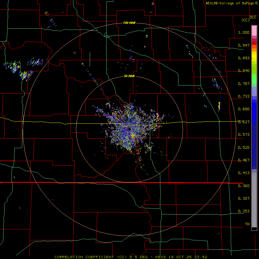Pick the pink color band beside 1.000
This screenshot has height=259, width=259.
[x=254, y=31]
